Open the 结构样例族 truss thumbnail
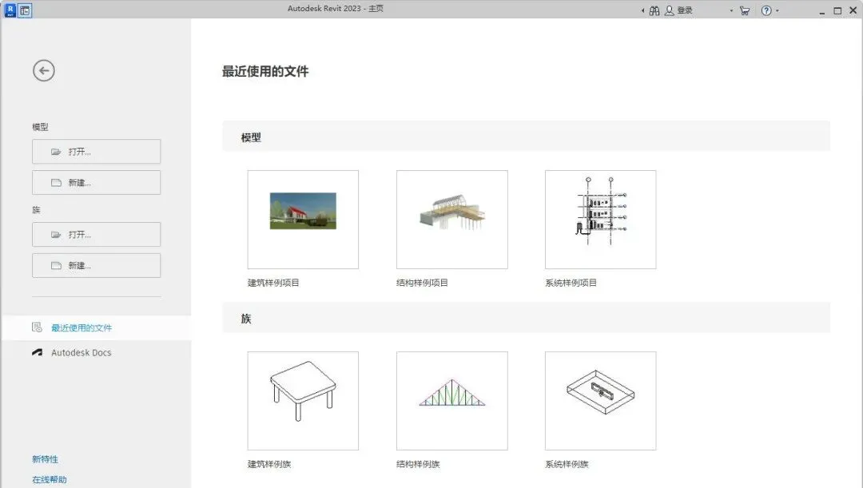The width and height of the screenshot is (863, 488). (451, 400)
